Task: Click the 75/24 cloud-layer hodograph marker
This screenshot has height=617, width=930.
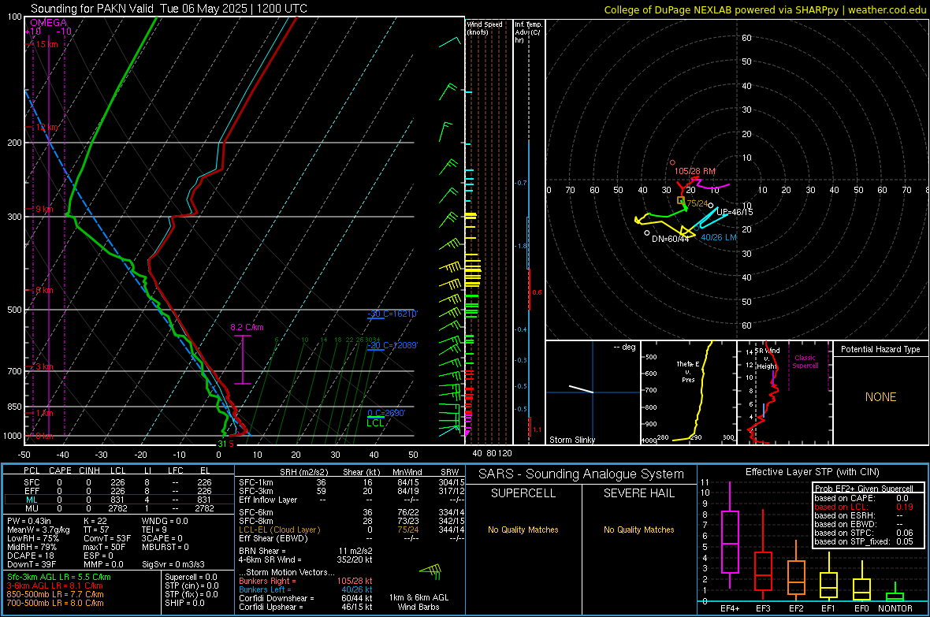Action: (680, 200)
